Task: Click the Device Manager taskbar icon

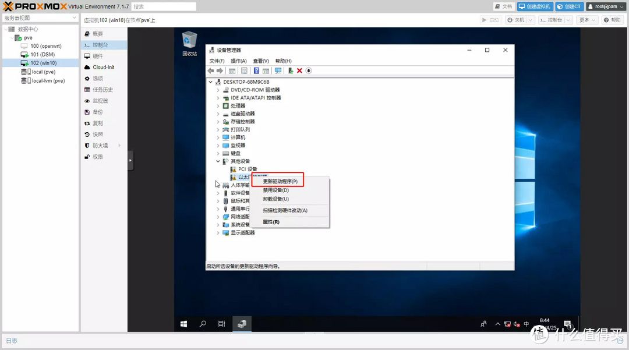Action: pyautogui.click(x=242, y=324)
